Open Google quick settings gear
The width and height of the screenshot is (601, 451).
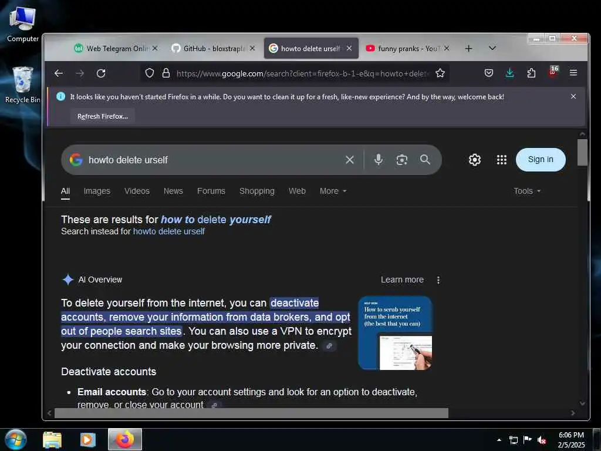pyautogui.click(x=474, y=160)
